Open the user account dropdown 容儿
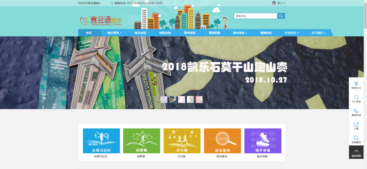 tap(279, 3)
